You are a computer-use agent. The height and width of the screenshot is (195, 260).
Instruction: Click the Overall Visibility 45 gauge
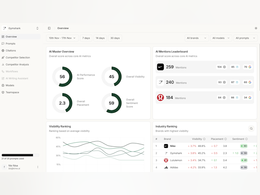(x=112, y=77)
